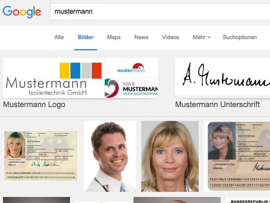Open Suchoptionen search tools

(239, 37)
